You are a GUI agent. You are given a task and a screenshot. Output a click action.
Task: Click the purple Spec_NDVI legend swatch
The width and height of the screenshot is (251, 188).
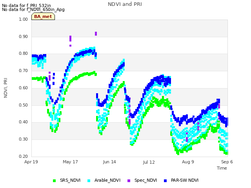[129, 181]
